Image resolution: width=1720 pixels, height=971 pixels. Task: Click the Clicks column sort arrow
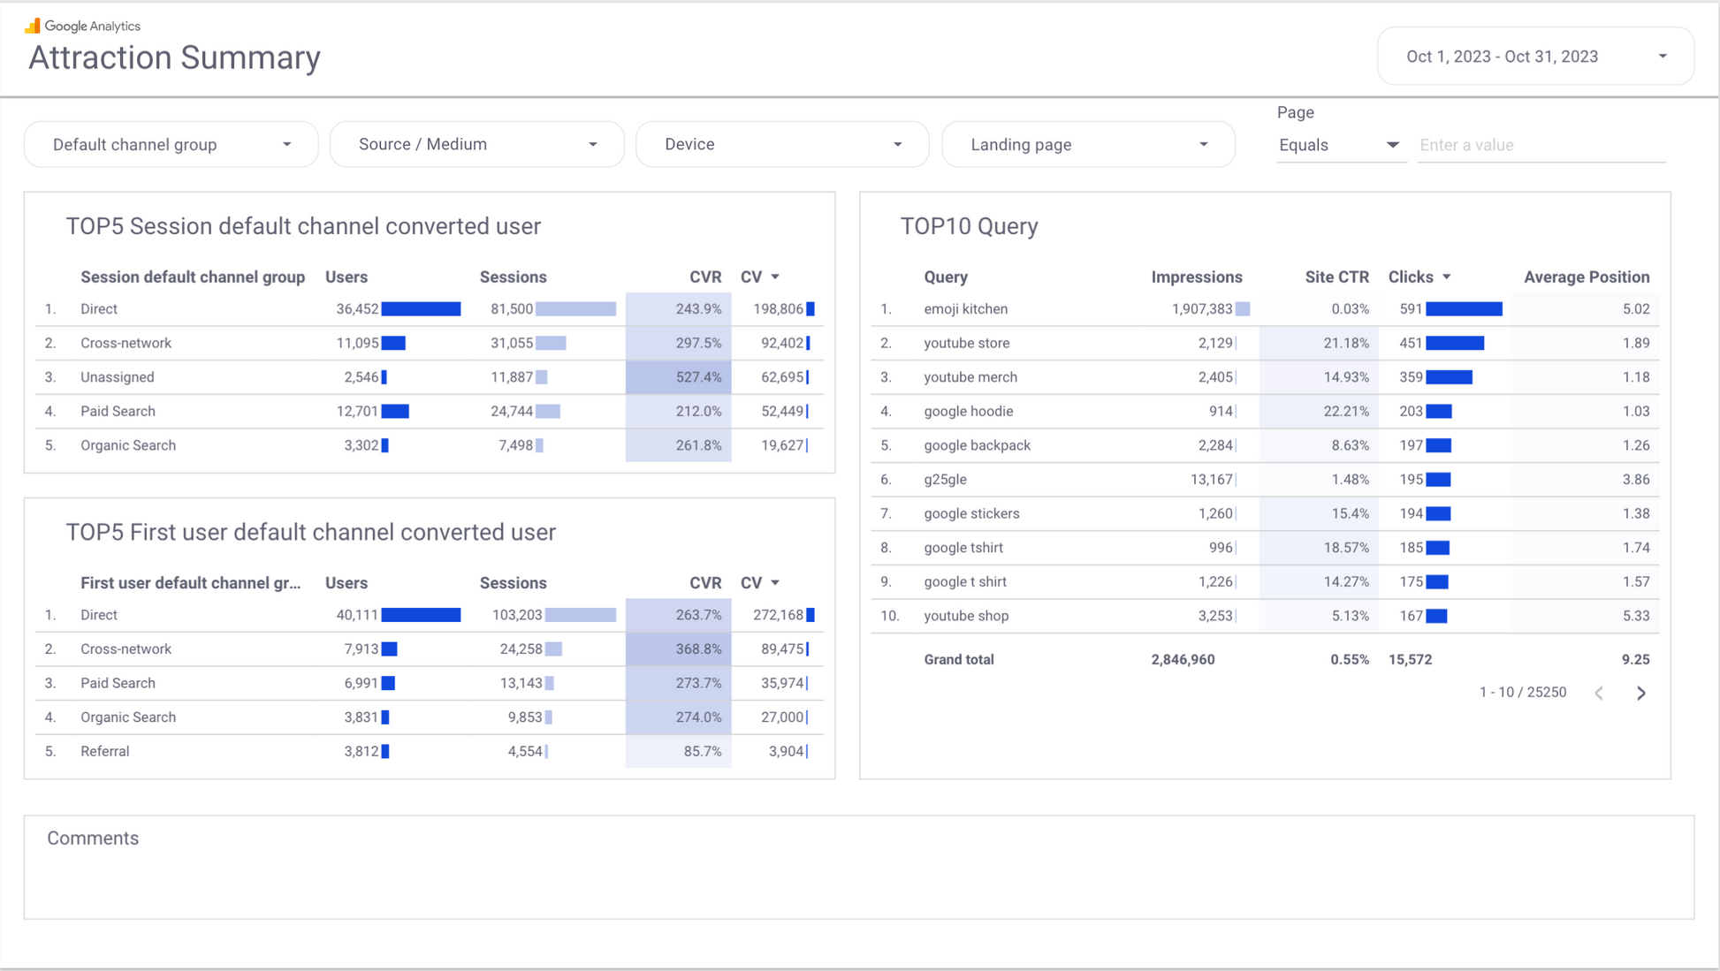tap(1447, 277)
